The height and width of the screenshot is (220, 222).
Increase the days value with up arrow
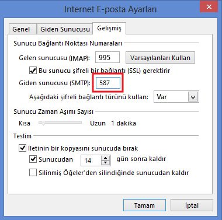105,158
